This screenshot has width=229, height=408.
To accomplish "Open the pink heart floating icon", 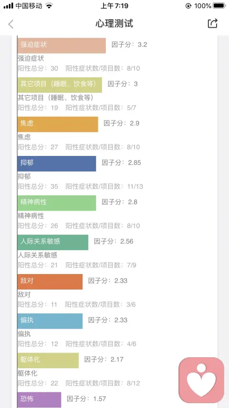I will click(x=201, y=380).
